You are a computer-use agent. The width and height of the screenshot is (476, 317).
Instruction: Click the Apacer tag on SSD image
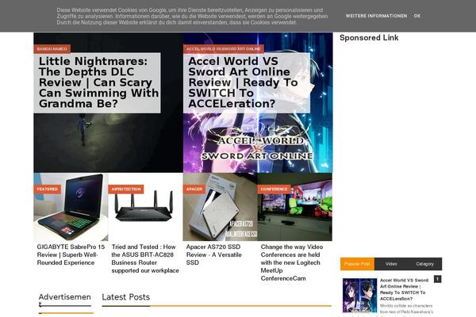tap(194, 189)
